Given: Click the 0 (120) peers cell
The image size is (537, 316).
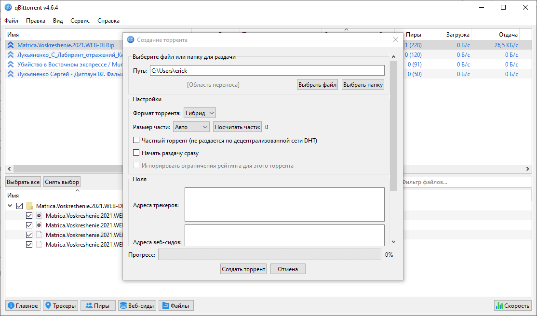Looking at the screenshot, I should coord(414,55).
